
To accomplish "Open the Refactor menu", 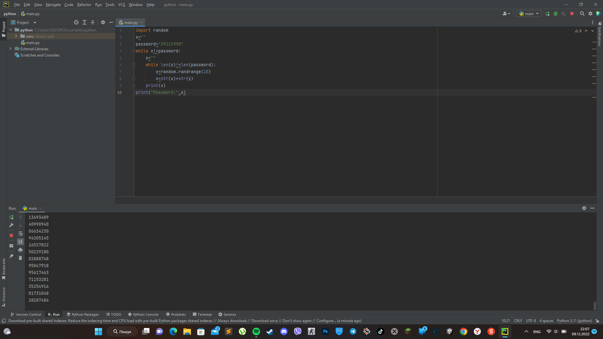I will (x=84, y=5).
